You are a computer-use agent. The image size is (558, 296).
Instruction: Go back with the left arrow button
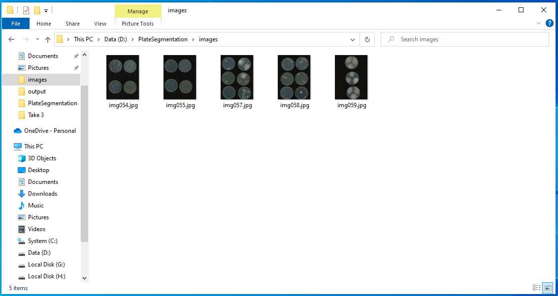tap(11, 39)
